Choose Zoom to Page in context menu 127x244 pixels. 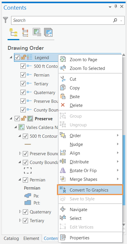click(90, 60)
